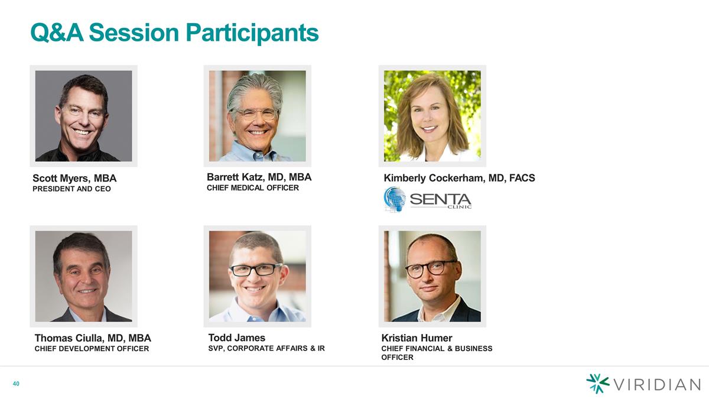Viewport: 709px width, 399px height.
Task: Select Scott Myers' headshot photo
Action: click(x=84, y=116)
